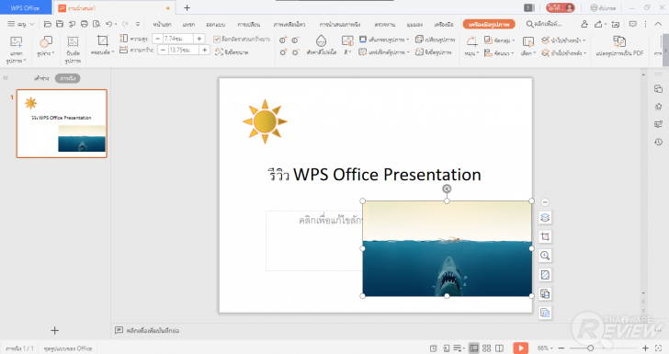Open history clock icon in right sidebar
This screenshot has width=669, height=354.
tap(658, 143)
